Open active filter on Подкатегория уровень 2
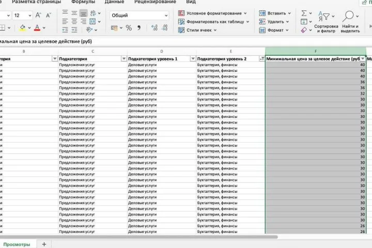The image size is (372, 248). (x=262, y=58)
